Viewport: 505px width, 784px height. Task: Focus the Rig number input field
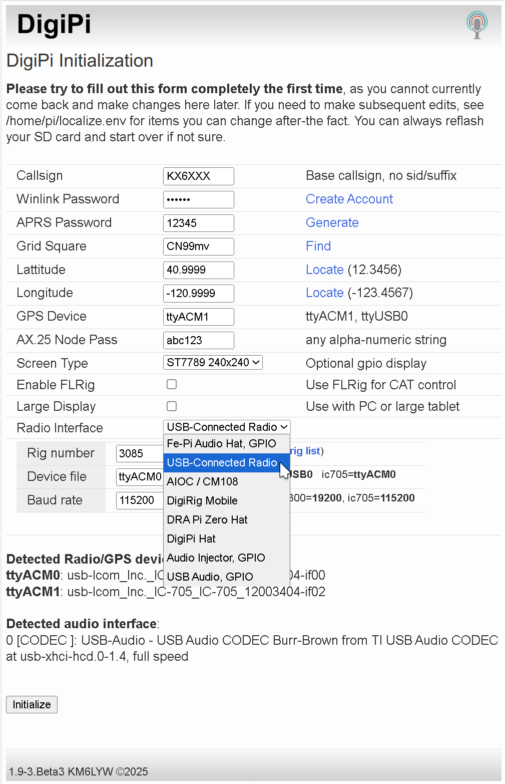(140, 453)
